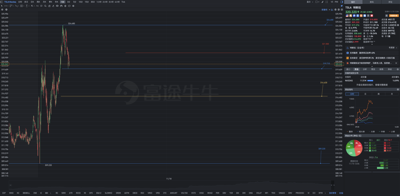Zoom in the chart with plus icon

[342, 9]
